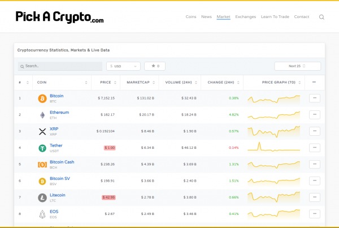Viewport: 339px width, 228px height.
Task: Open the USD currency dropdown
Action: [123, 66]
